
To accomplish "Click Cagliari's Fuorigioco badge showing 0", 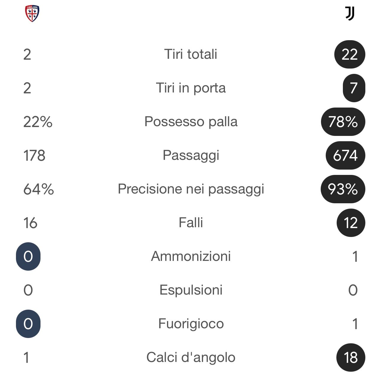I will pyautogui.click(x=28, y=324).
